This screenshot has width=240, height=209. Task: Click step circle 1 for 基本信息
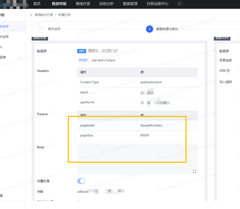pyautogui.click(x=41, y=29)
